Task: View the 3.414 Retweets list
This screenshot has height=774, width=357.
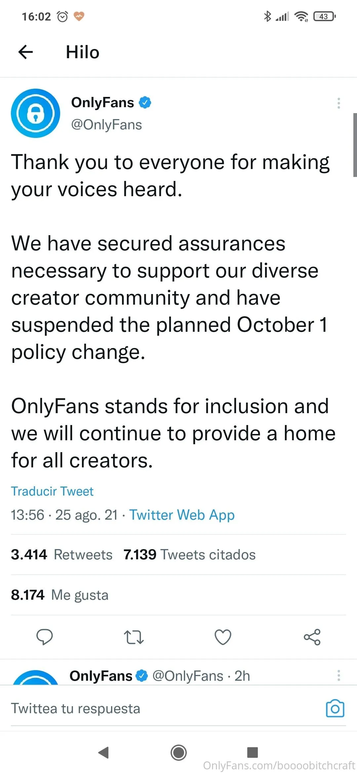Action: [x=62, y=555]
